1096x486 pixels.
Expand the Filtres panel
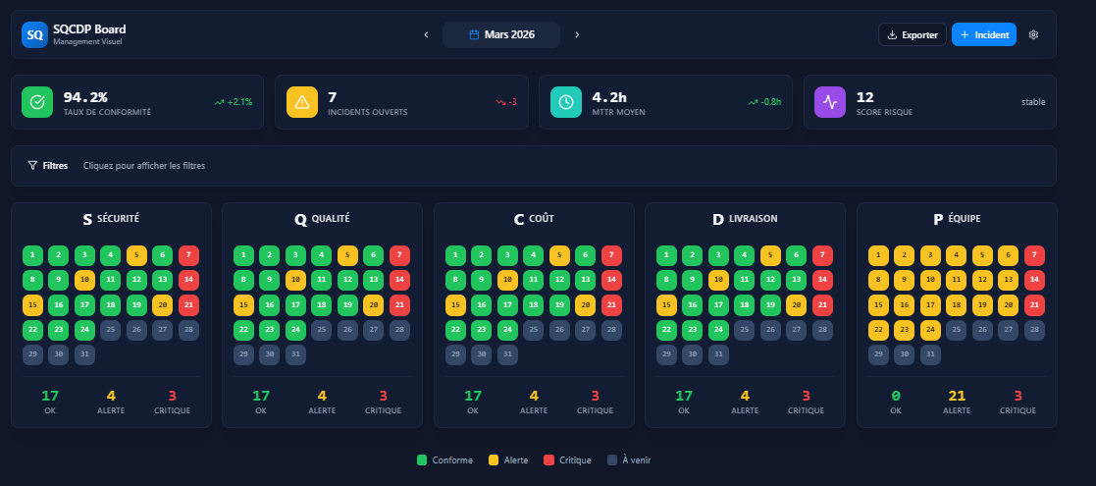click(143, 166)
